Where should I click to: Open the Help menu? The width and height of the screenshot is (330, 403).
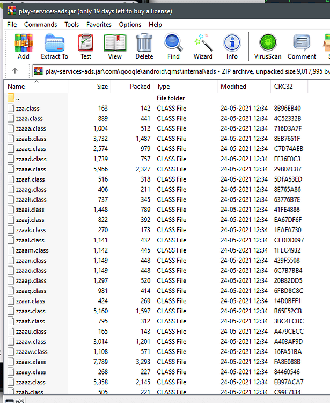point(155,25)
